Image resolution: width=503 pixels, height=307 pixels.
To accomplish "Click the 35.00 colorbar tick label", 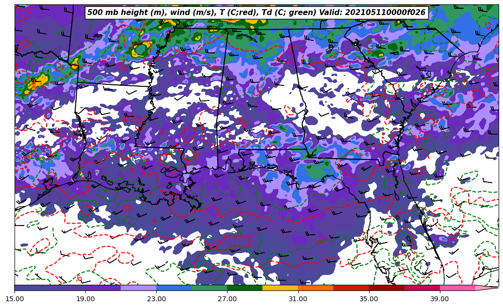I will click(x=369, y=299).
